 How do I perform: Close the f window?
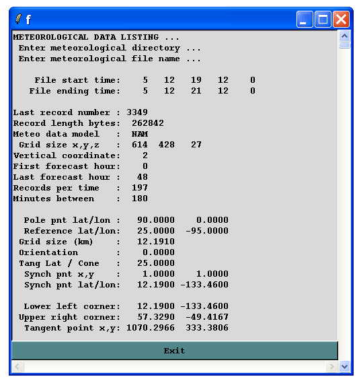[x=341, y=19]
